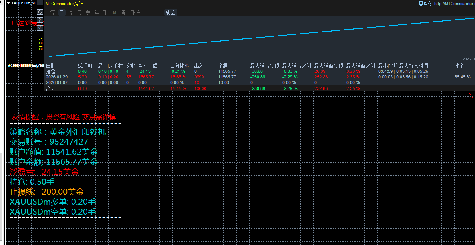Open the 月 monthly statistics view
This screenshot has height=245, width=475.
click(x=79, y=12)
